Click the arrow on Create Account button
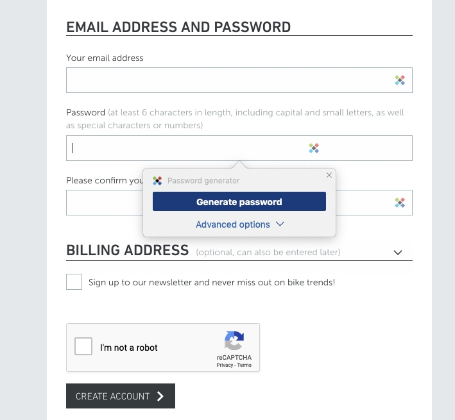The image size is (455, 420). (x=160, y=396)
